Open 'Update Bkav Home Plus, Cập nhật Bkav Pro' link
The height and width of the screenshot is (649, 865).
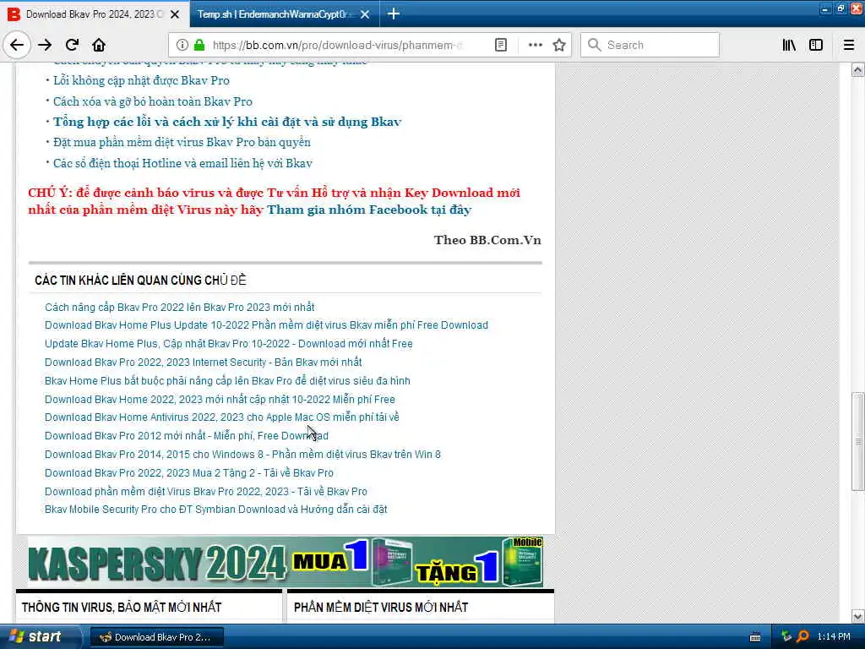229,344
